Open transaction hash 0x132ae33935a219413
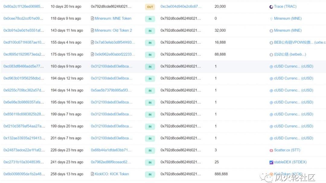The image size is (326, 183). 24,138
